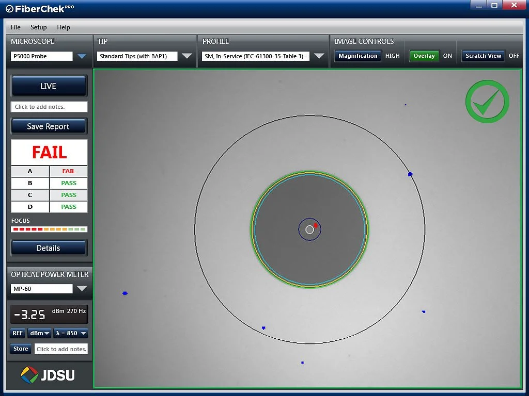Image resolution: width=529 pixels, height=396 pixels.
Task: Click the blue defect at far left of image
Action: coord(125,293)
